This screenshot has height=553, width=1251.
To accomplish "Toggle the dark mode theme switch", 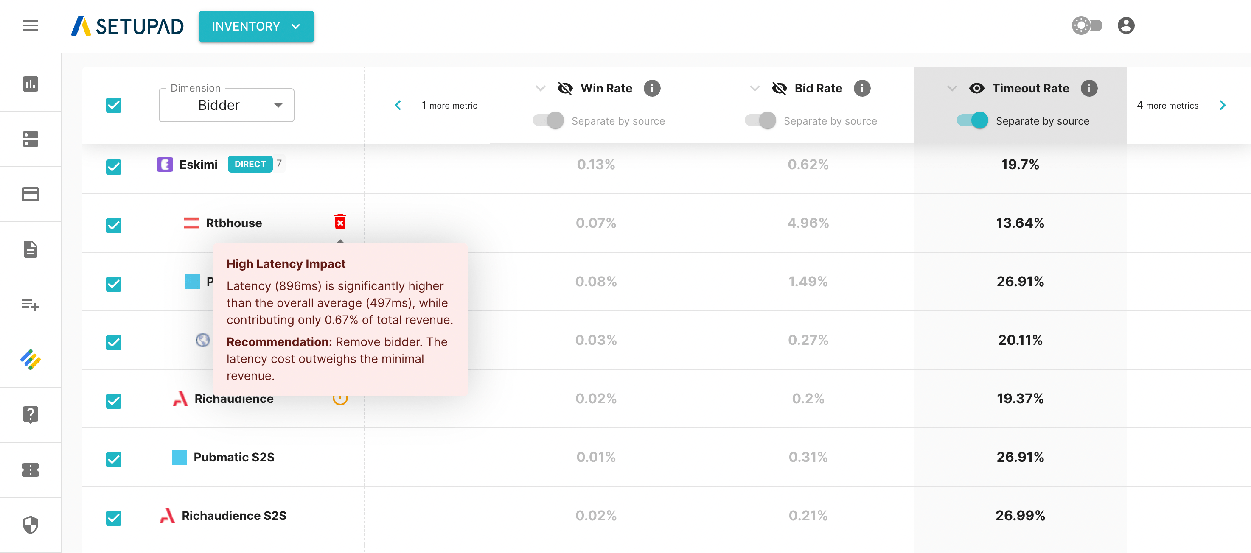I will pos(1087,26).
